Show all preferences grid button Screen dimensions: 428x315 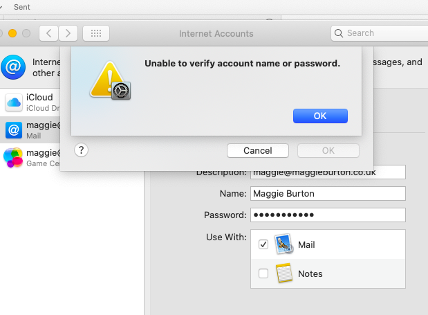pos(95,33)
